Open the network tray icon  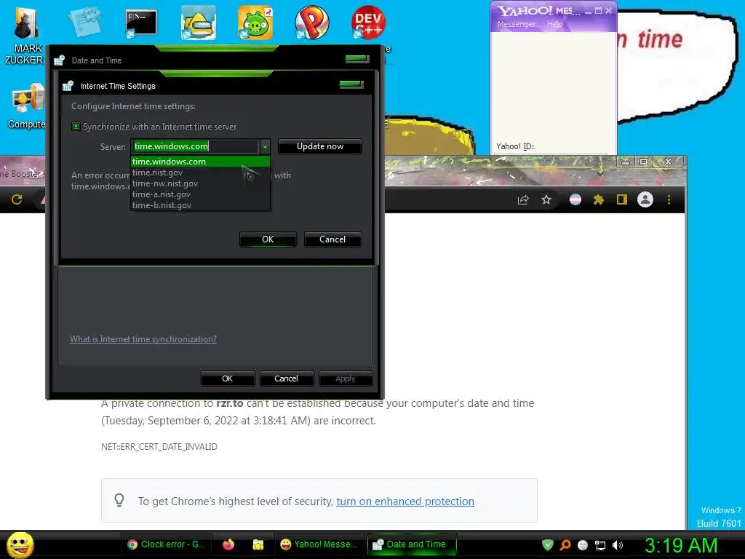[x=600, y=545]
